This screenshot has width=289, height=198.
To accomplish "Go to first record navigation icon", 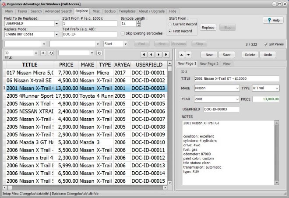I will (144, 55).
